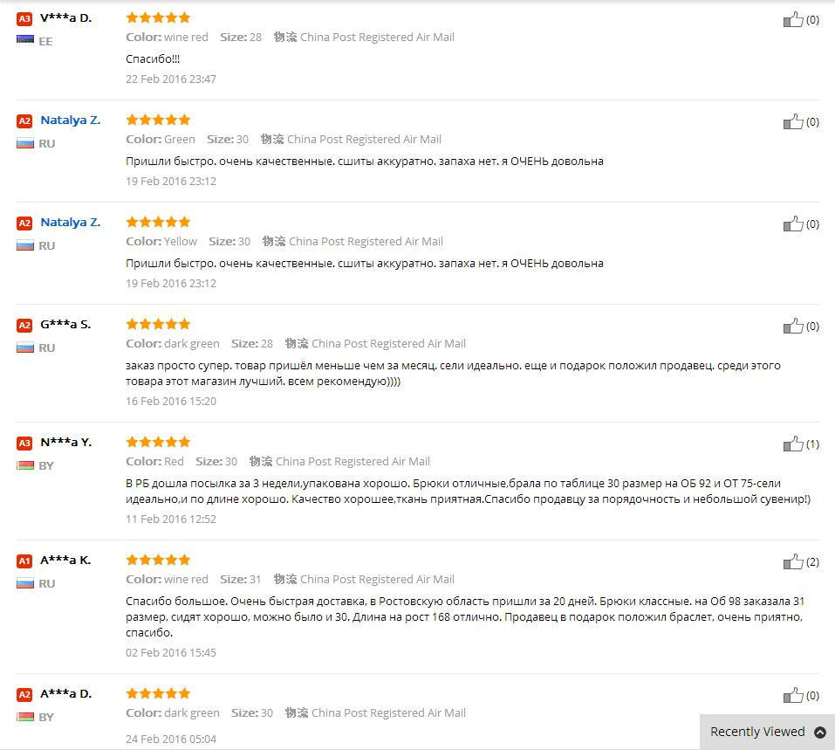Expand the Recently Viewed panel arrow
This screenshot has width=835, height=750.
pyautogui.click(x=819, y=733)
